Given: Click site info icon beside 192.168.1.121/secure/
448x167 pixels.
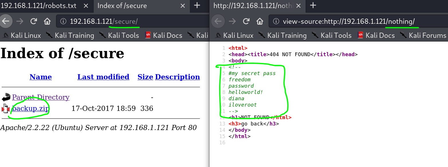Looking at the screenshot, I should pos(64,21).
